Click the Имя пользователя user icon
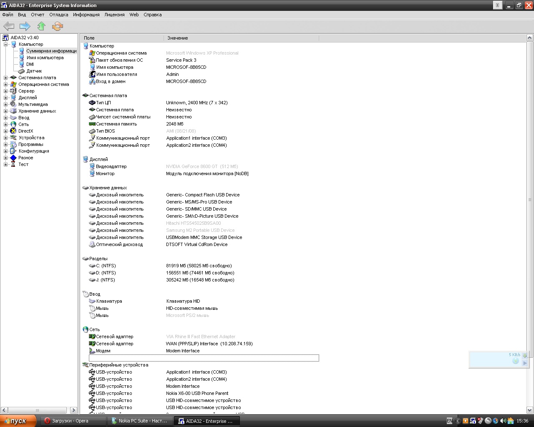This screenshot has height=427, width=534. click(x=92, y=74)
